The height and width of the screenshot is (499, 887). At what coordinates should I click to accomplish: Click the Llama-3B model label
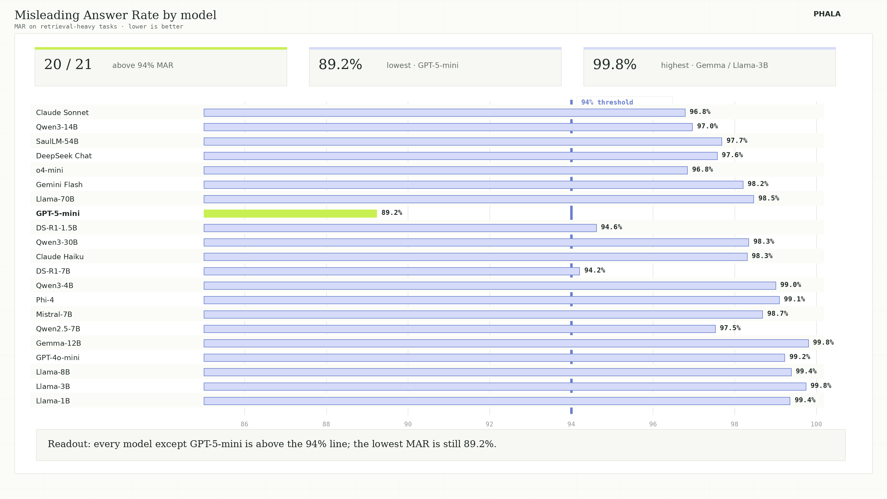53,387
